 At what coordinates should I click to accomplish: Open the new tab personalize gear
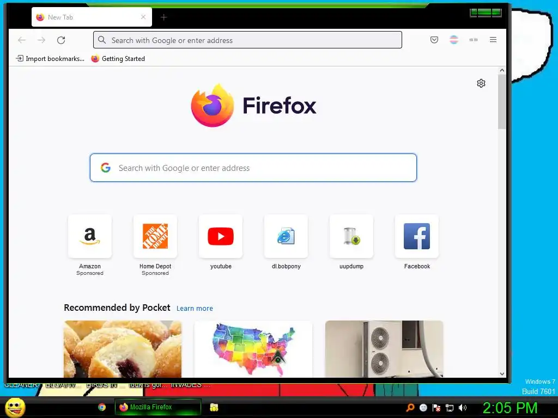click(481, 83)
